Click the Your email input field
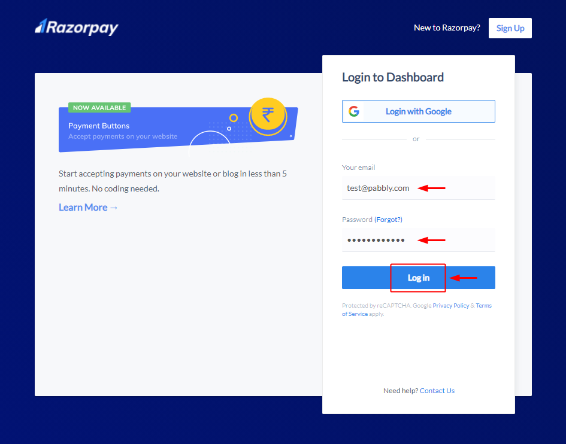Viewport: 566px width, 444px height. click(x=419, y=188)
